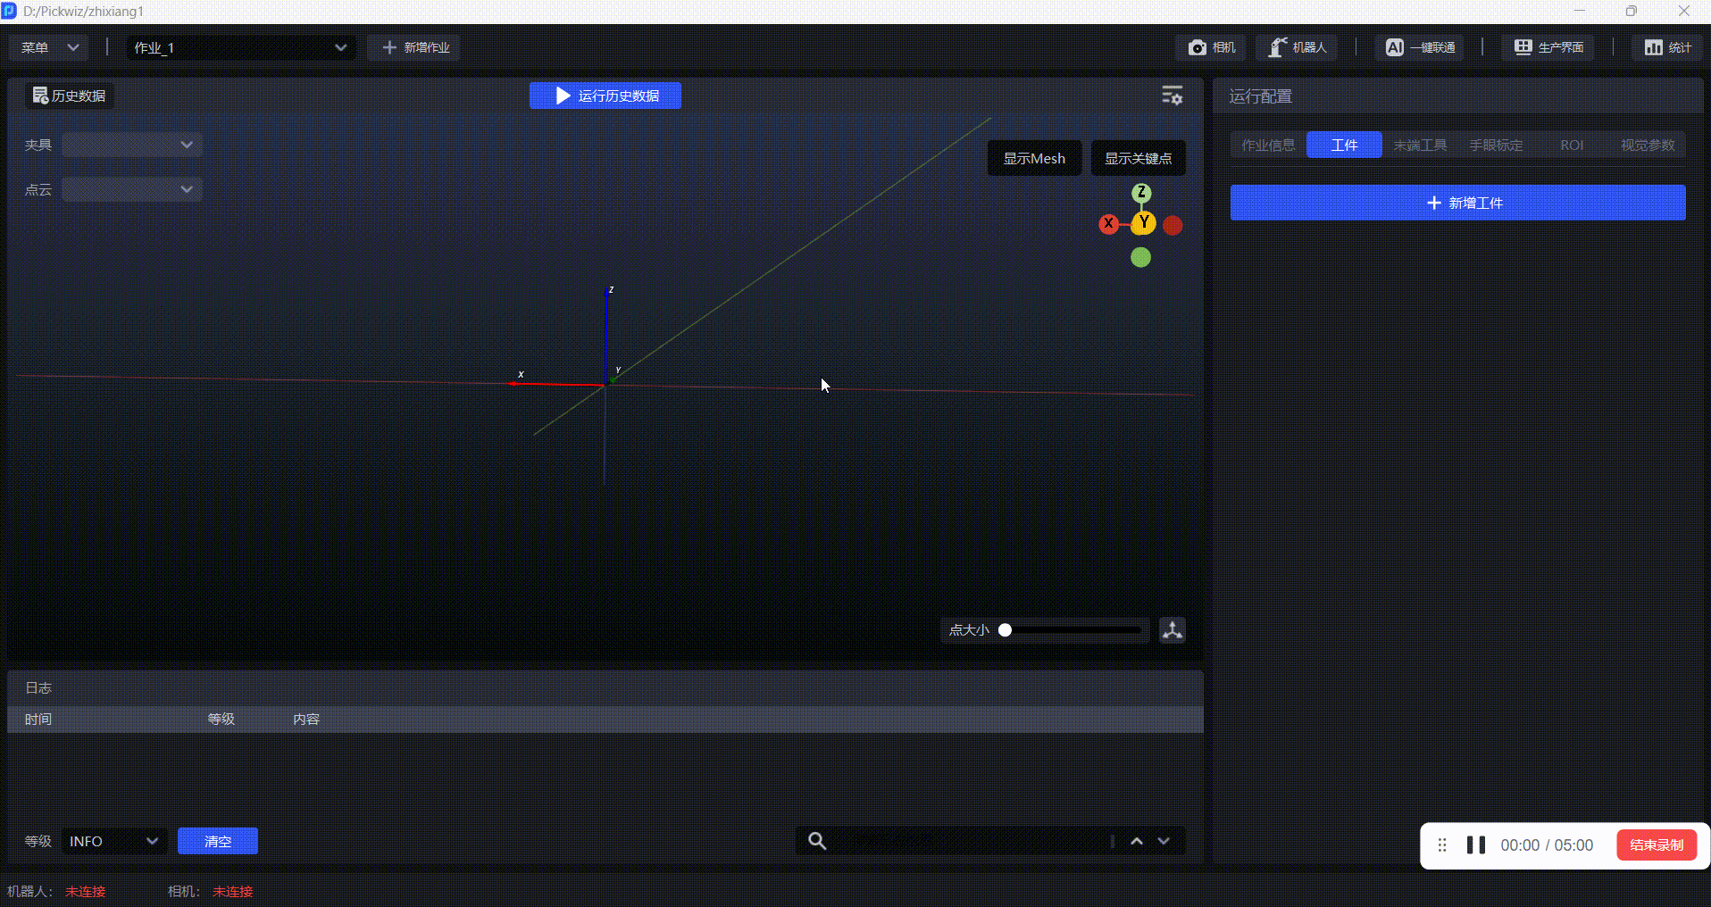Screen dimensions: 1711x907
Task: Switch to the 作业信息 tab
Action: coord(1267,145)
